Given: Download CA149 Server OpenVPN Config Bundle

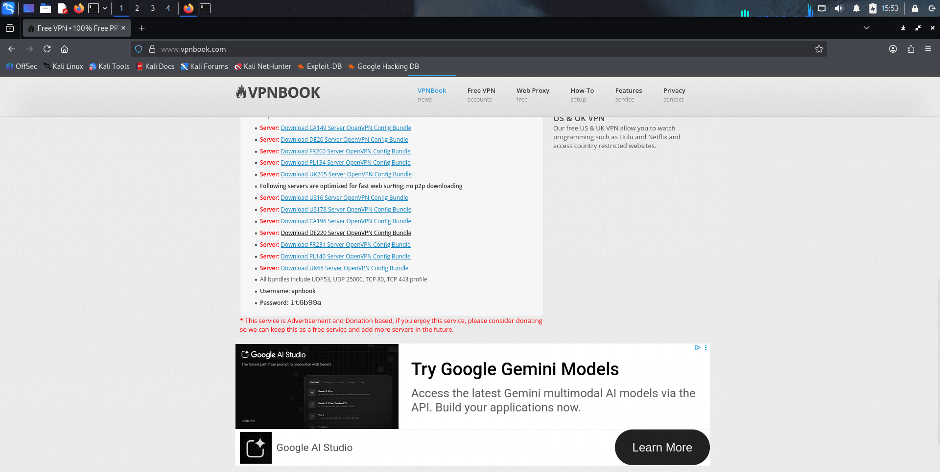Looking at the screenshot, I should (346, 128).
